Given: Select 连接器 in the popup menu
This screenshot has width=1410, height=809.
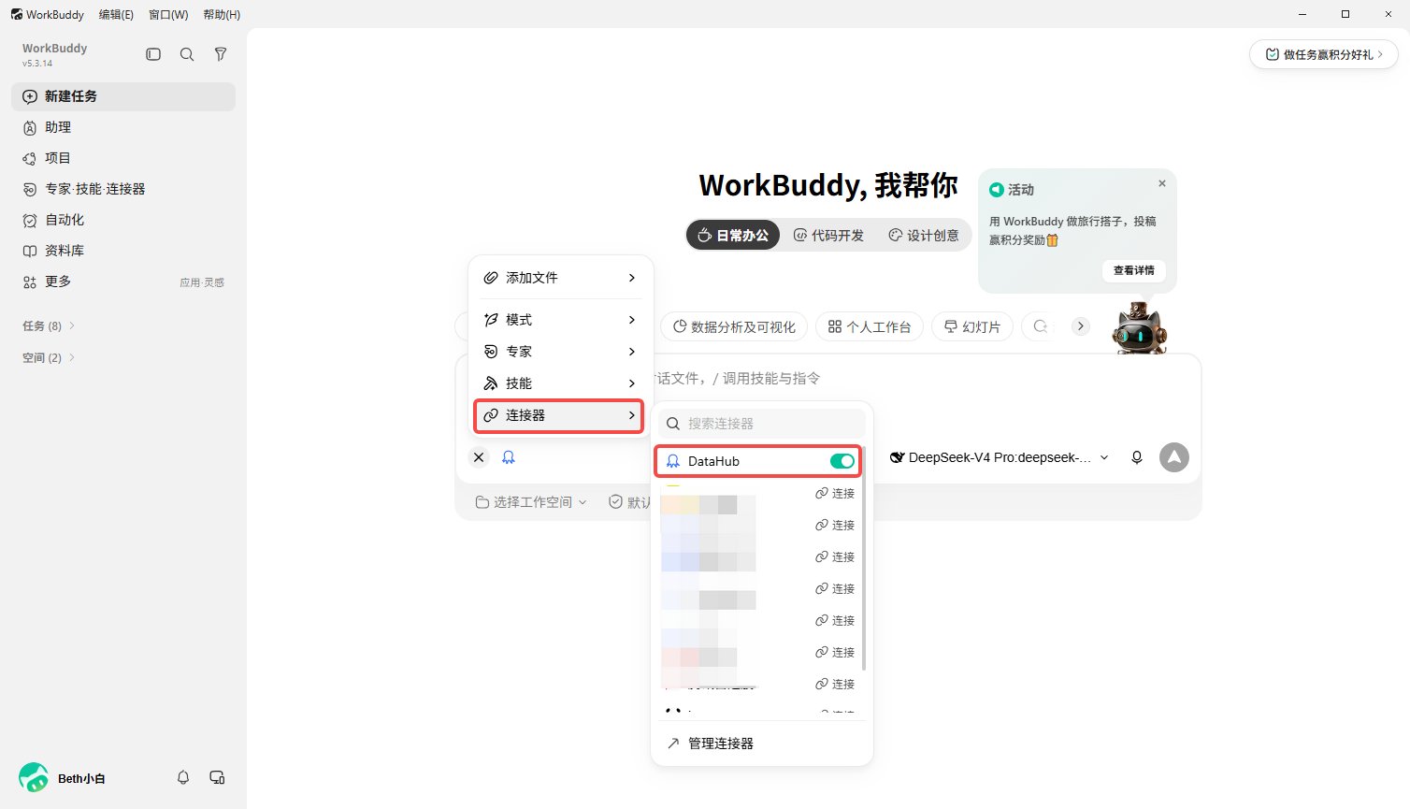Looking at the screenshot, I should click(560, 415).
